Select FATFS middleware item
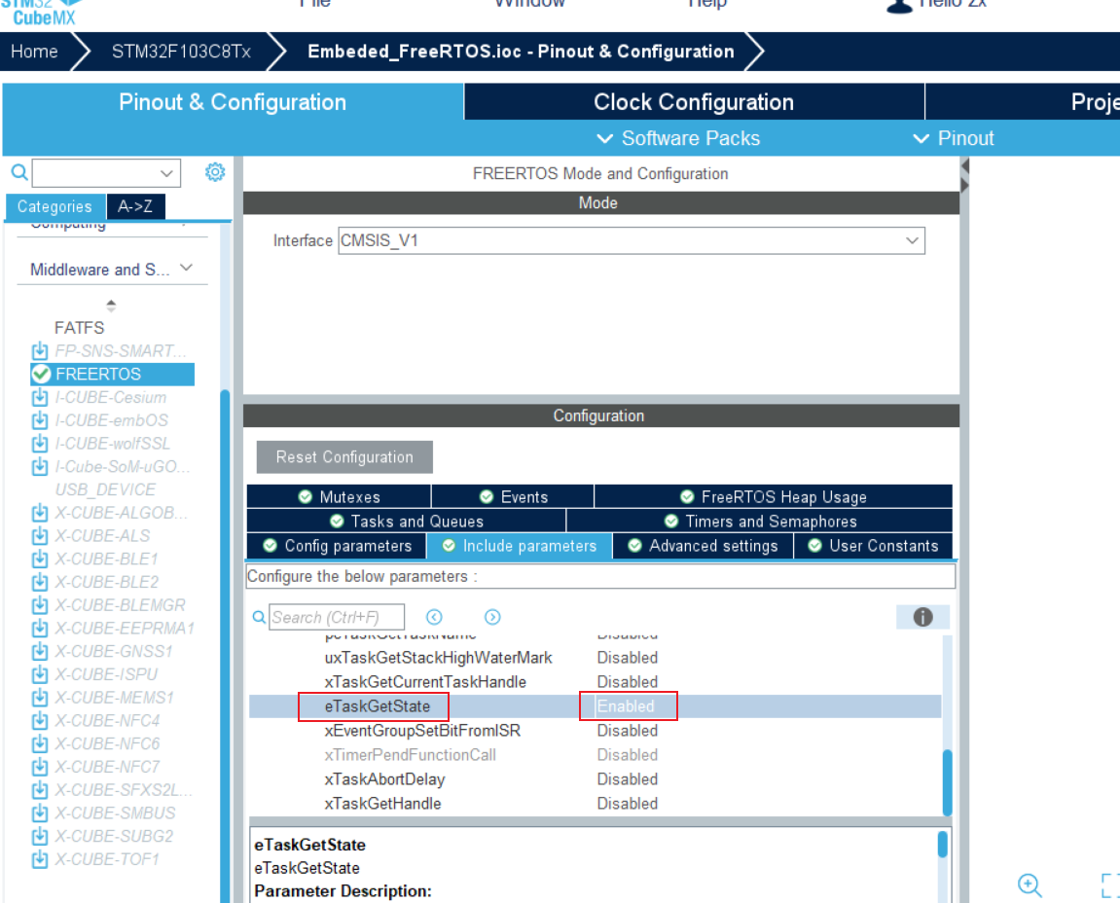This screenshot has height=903, width=1120. [x=79, y=328]
